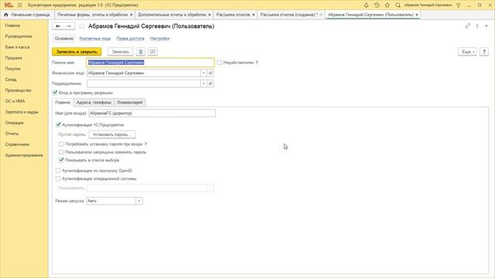Add this user form to favorites star
The height and width of the screenshot is (278, 495).
click(x=82, y=26)
